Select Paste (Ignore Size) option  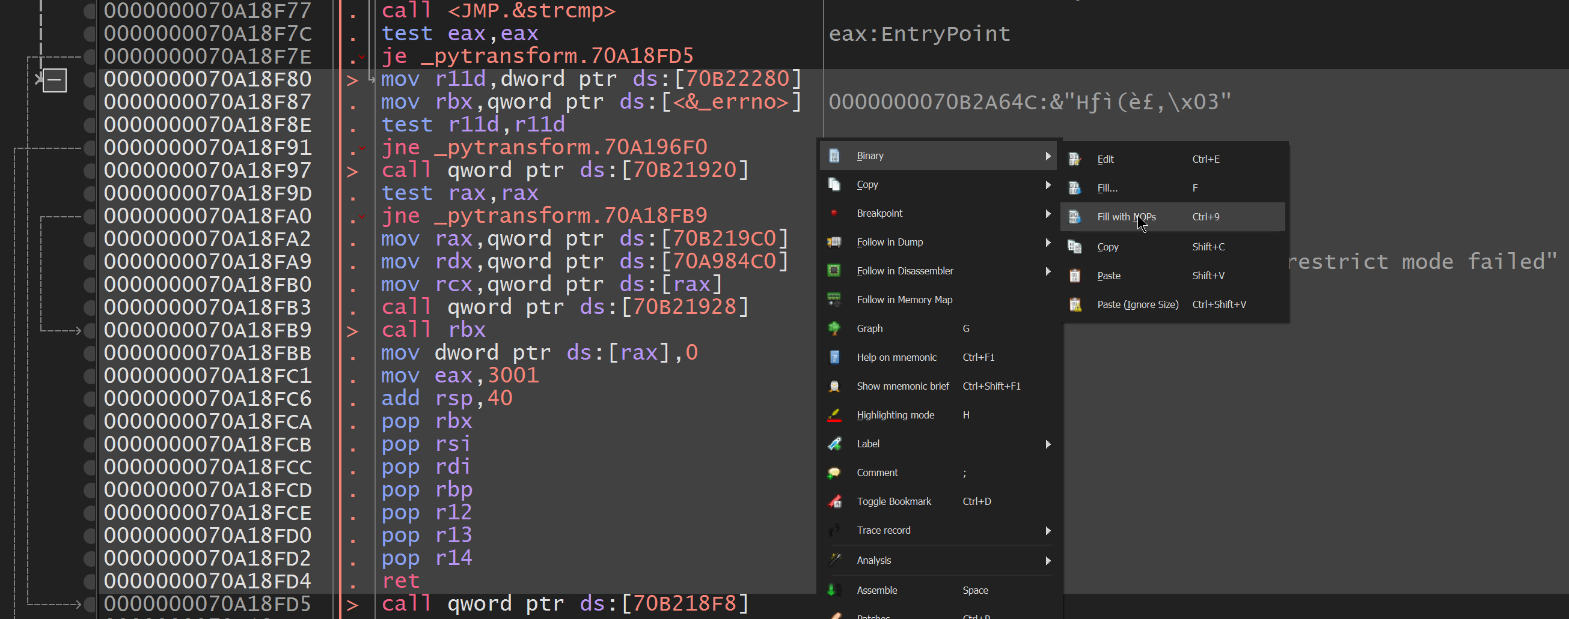click(x=1137, y=304)
